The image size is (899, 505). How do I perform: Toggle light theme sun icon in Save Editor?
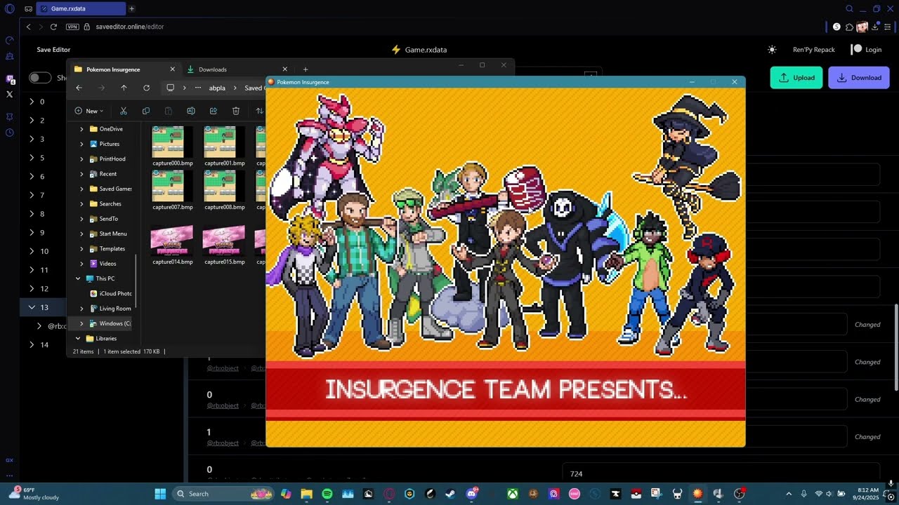pos(772,50)
